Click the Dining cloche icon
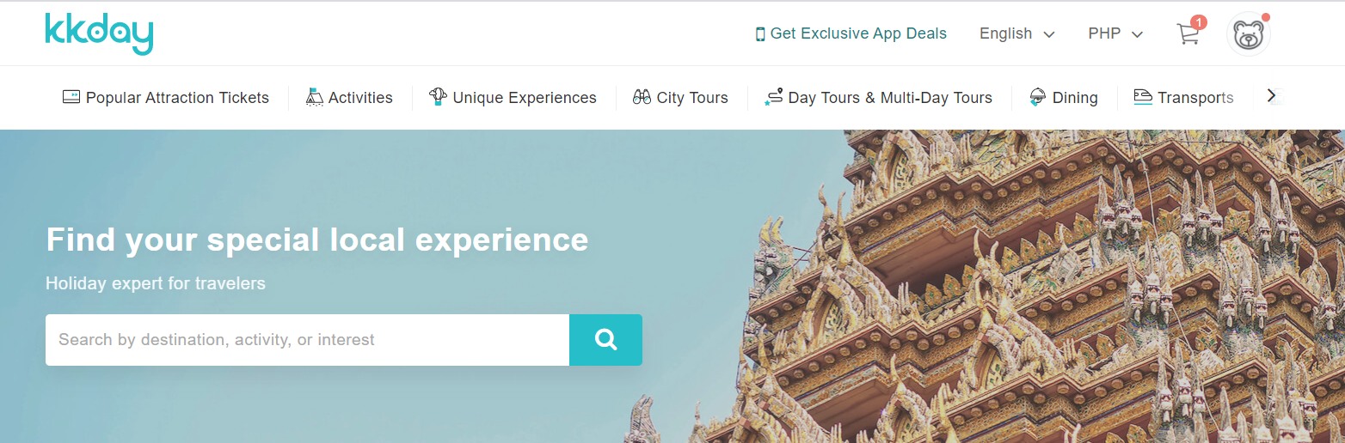The width and height of the screenshot is (1345, 443). [x=1038, y=97]
